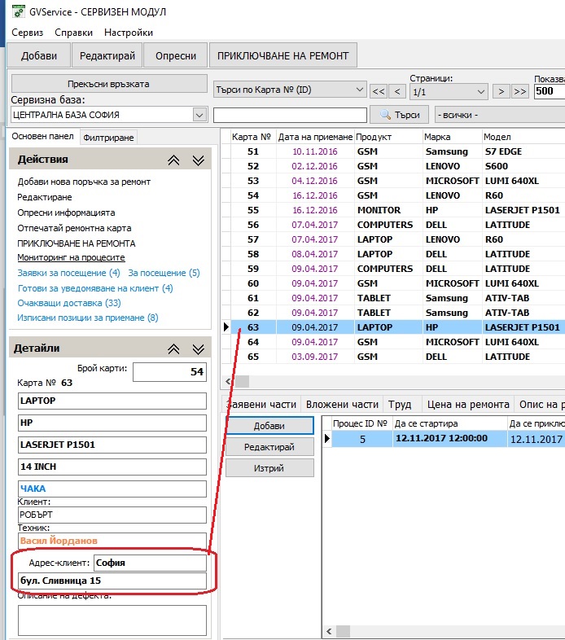Screen dimensions: 565x640
Task: Open the Сервиз menu
Action: pos(28,33)
